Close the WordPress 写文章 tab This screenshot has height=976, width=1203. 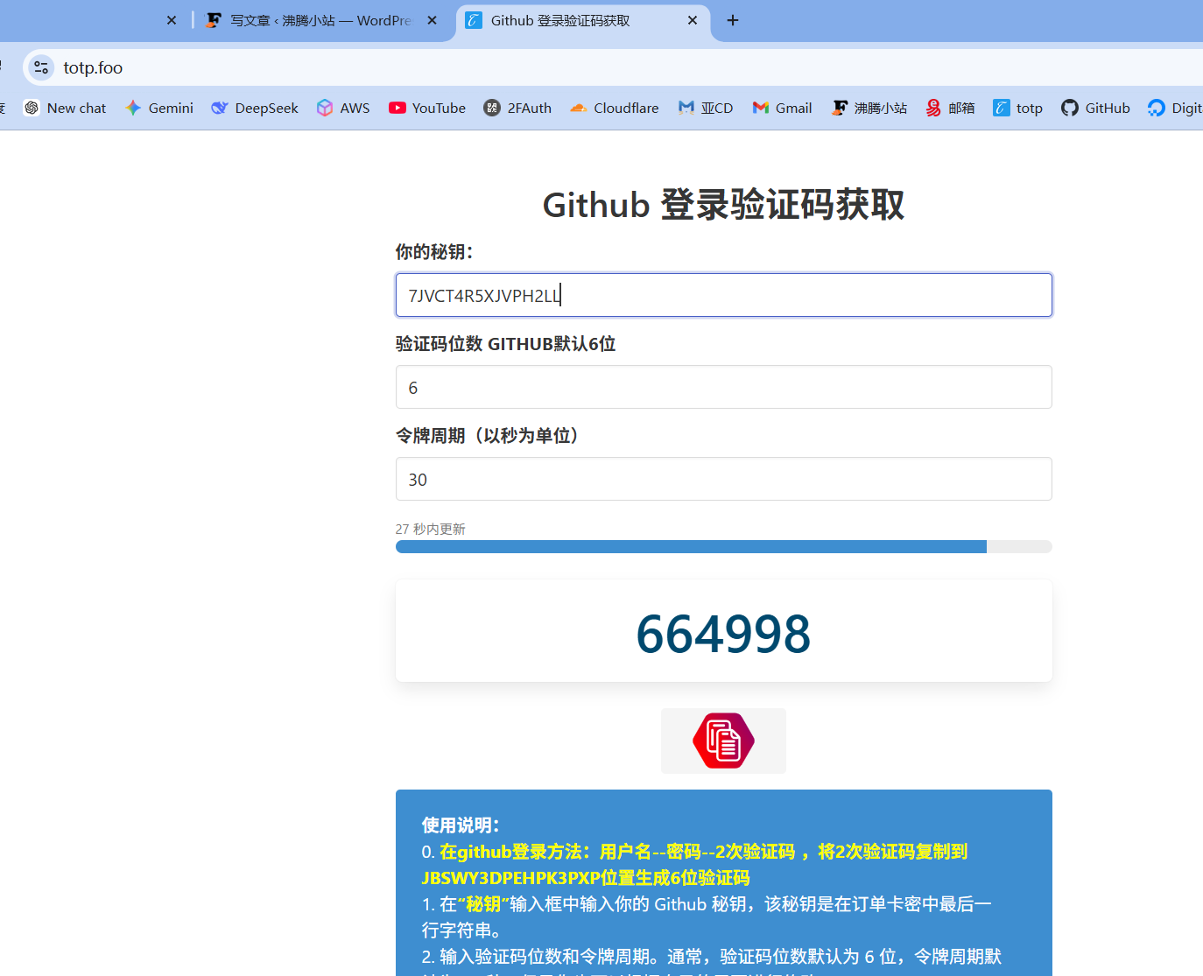432,20
